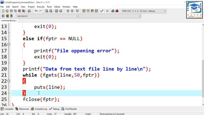Image resolution: width=204 pixels, height=115 pixels.
Task: Open the Tools menu
Action: point(49,7)
